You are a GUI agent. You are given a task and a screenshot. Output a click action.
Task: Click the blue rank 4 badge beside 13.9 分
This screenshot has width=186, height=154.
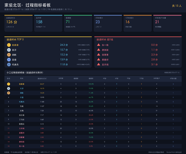click(9, 60)
